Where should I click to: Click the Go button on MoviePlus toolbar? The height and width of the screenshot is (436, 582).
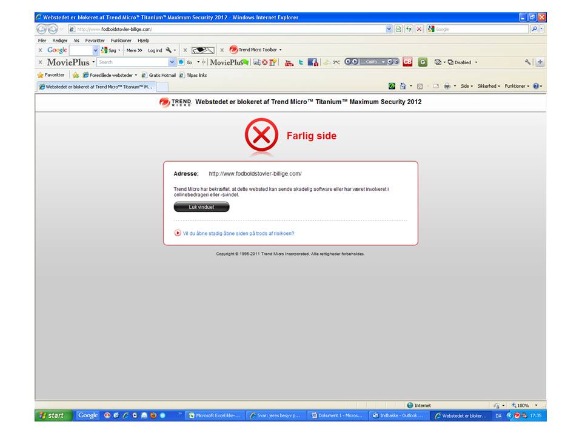tap(186, 62)
